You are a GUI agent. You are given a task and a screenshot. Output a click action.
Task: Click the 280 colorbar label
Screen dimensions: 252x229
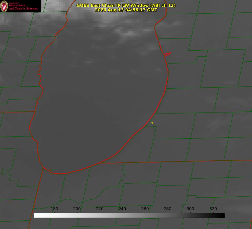pos(168,209)
